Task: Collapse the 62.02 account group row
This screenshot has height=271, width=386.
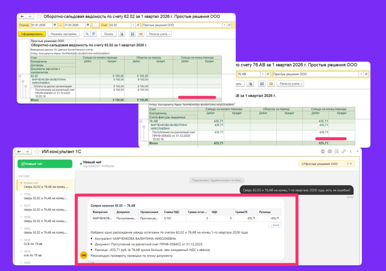Action: coord(20,76)
